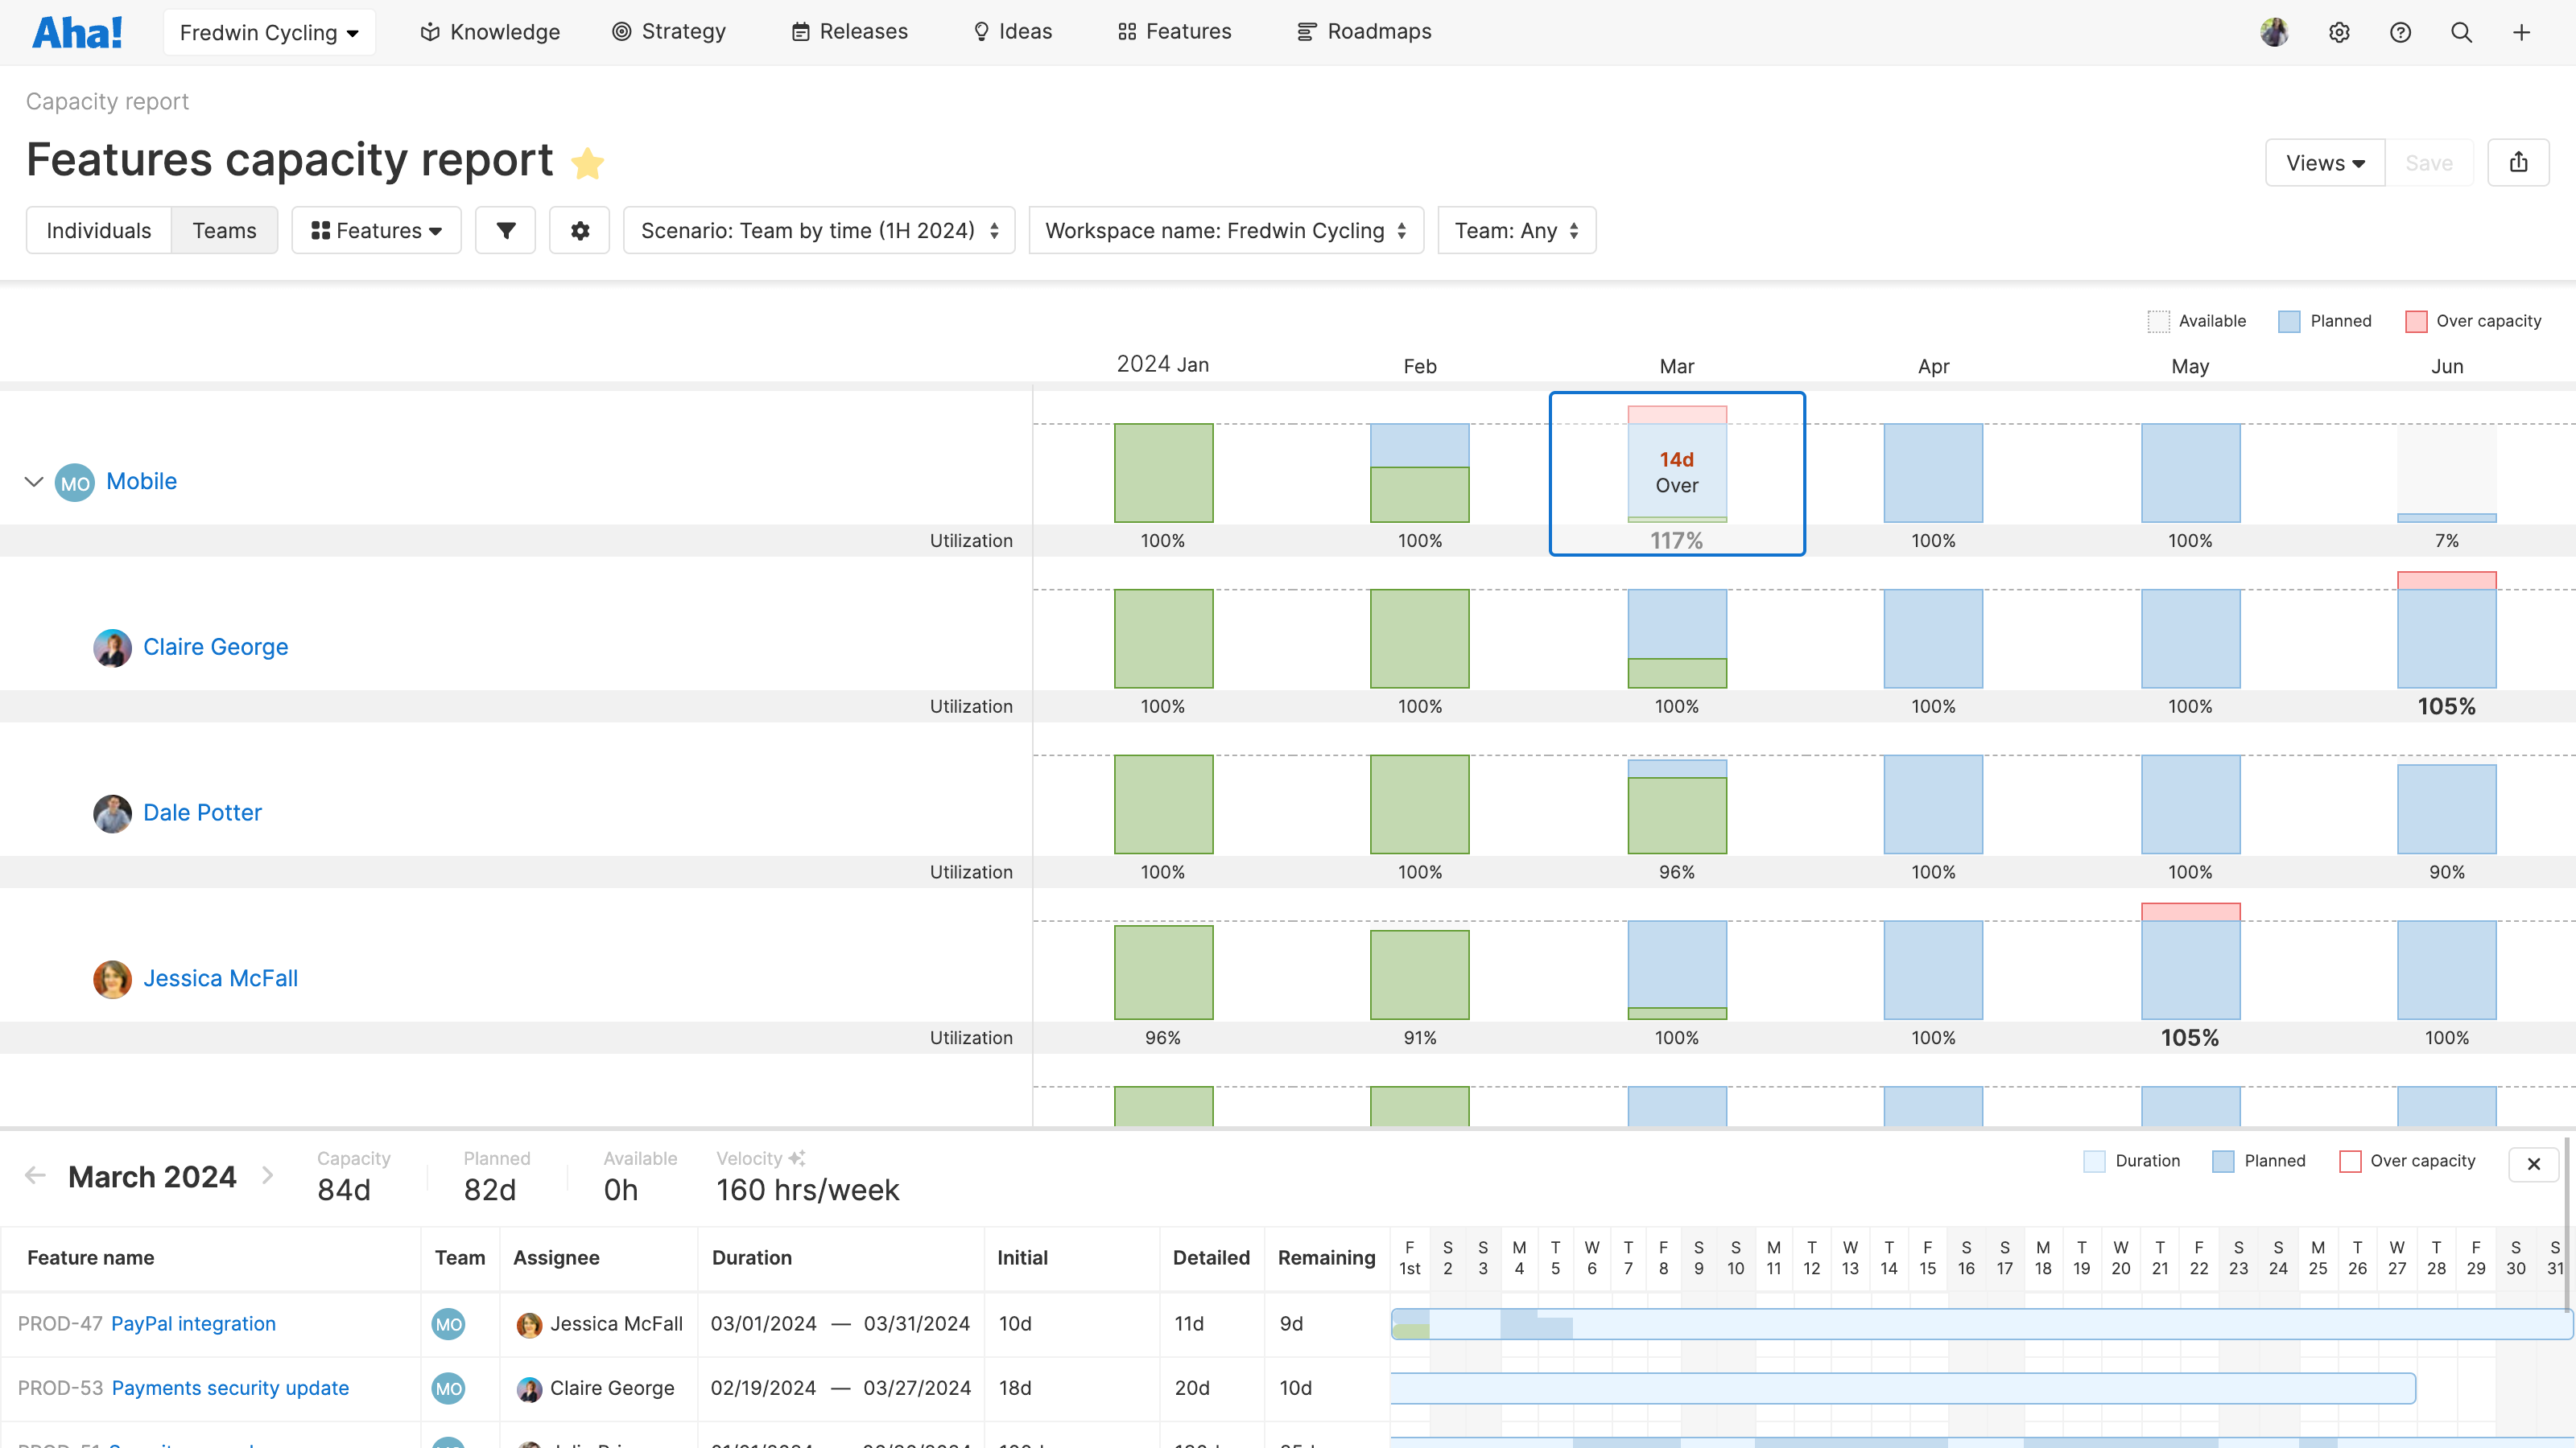Switch to the Individuals view
Screen dimensions: 2576x1448
(x=98, y=230)
